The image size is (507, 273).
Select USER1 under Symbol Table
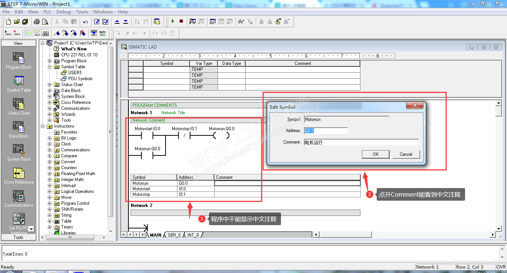coord(75,73)
